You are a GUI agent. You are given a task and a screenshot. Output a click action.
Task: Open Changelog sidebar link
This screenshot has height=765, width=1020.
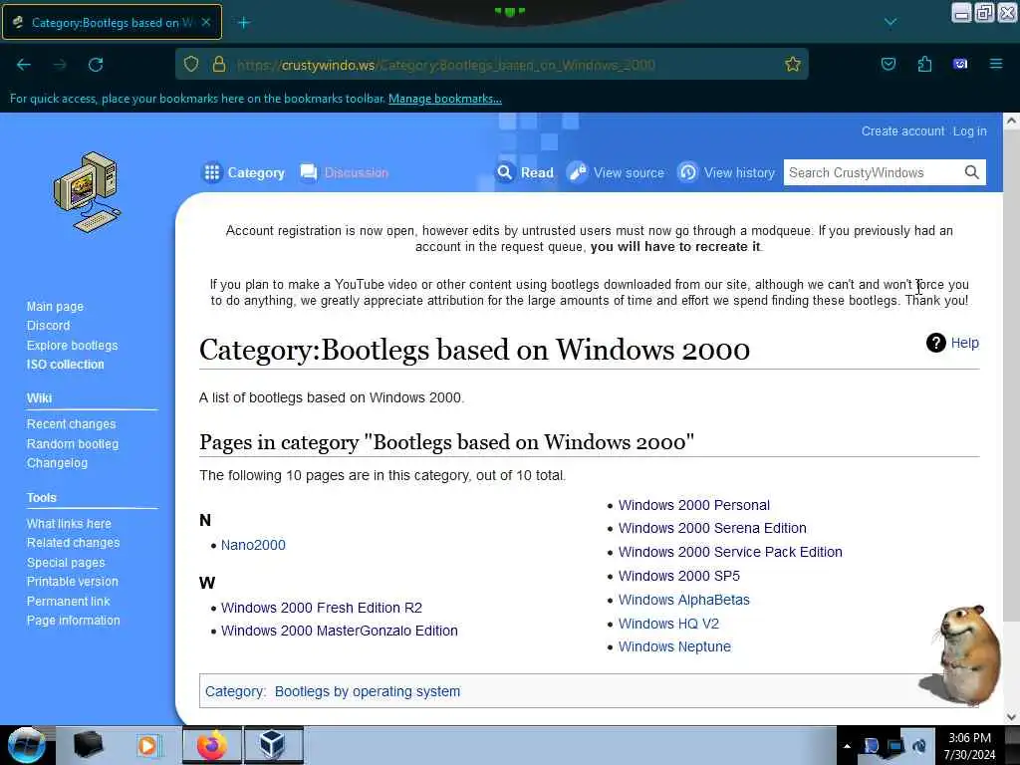pos(57,463)
